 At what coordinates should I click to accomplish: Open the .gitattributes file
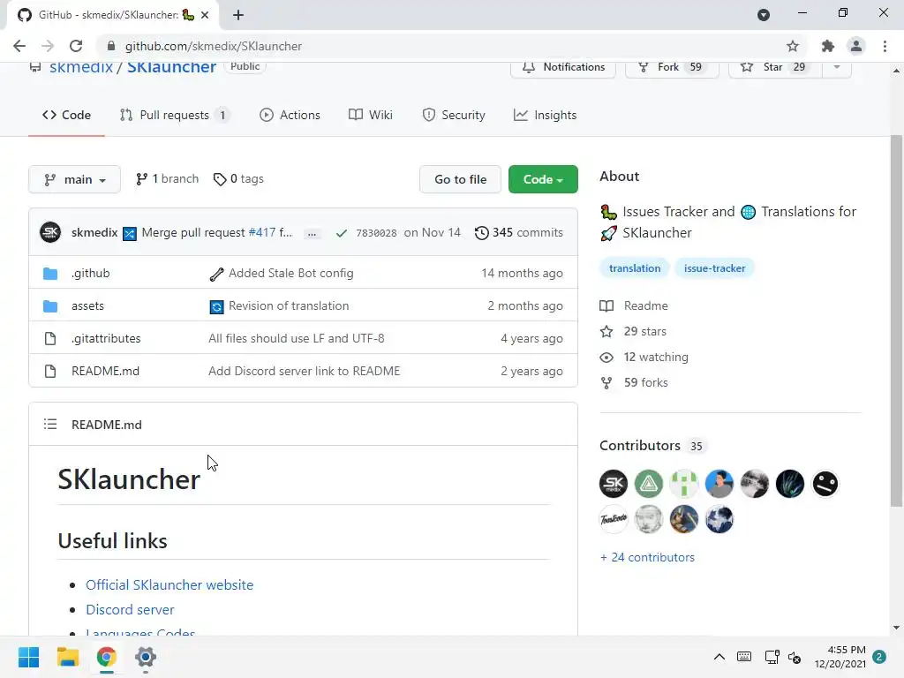click(106, 338)
